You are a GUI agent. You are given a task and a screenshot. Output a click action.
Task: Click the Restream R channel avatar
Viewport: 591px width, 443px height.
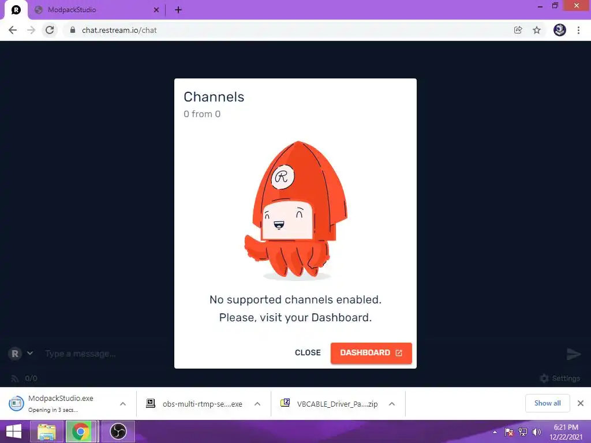point(15,354)
